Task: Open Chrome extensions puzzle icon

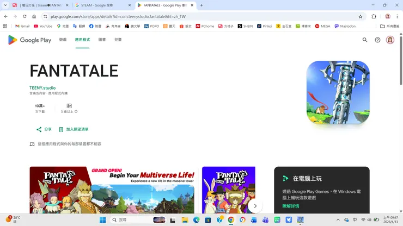Action: tap(374, 16)
